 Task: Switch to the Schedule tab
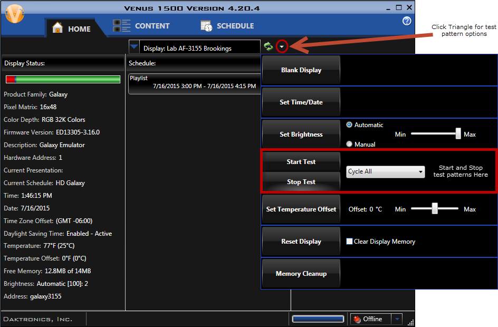[x=227, y=26]
